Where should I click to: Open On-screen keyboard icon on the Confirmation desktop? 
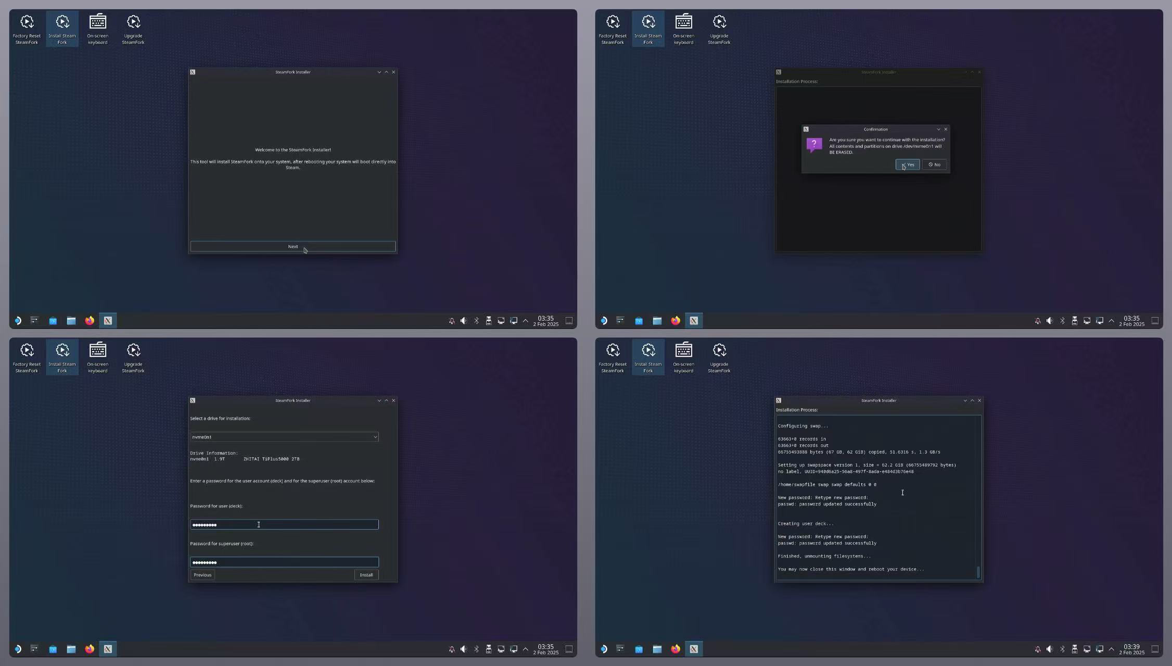pos(683,29)
